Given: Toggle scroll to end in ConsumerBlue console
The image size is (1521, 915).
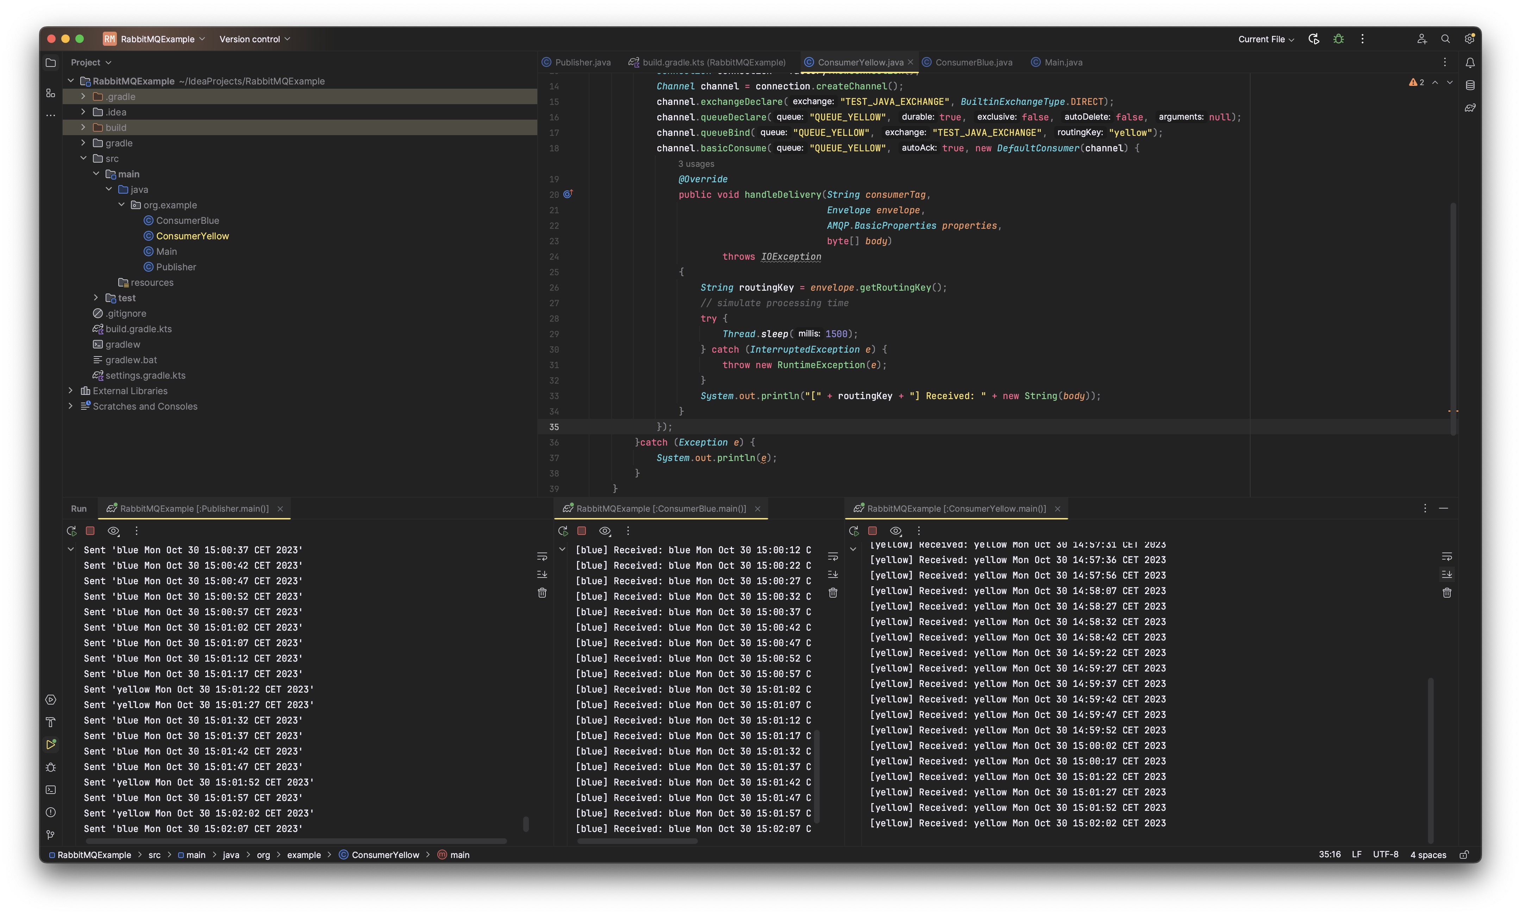Looking at the screenshot, I should pyautogui.click(x=833, y=574).
